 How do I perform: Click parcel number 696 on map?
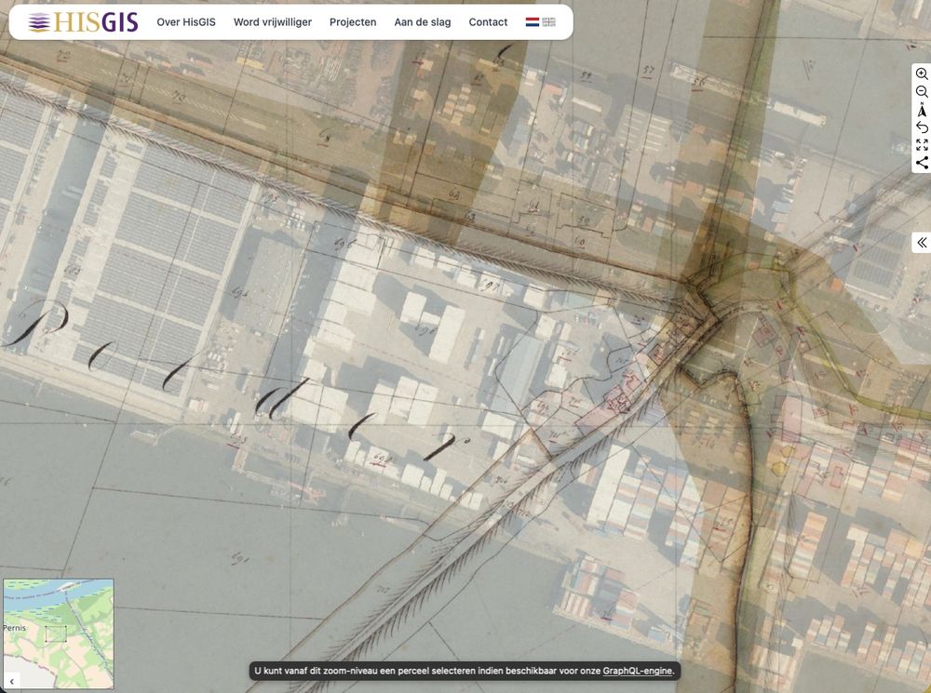tap(344, 243)
